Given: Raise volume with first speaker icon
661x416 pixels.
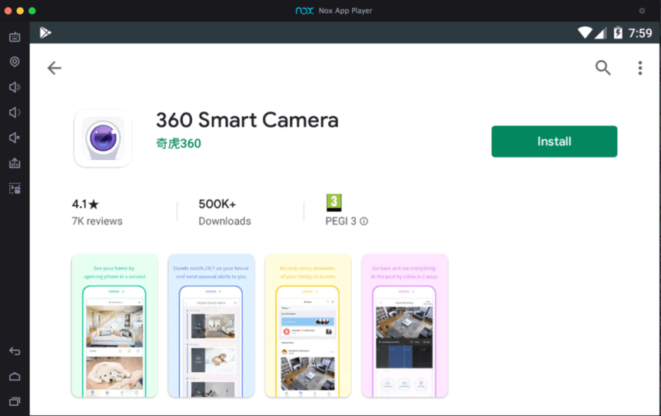Looking at the screenshot, I should (15, 87).
